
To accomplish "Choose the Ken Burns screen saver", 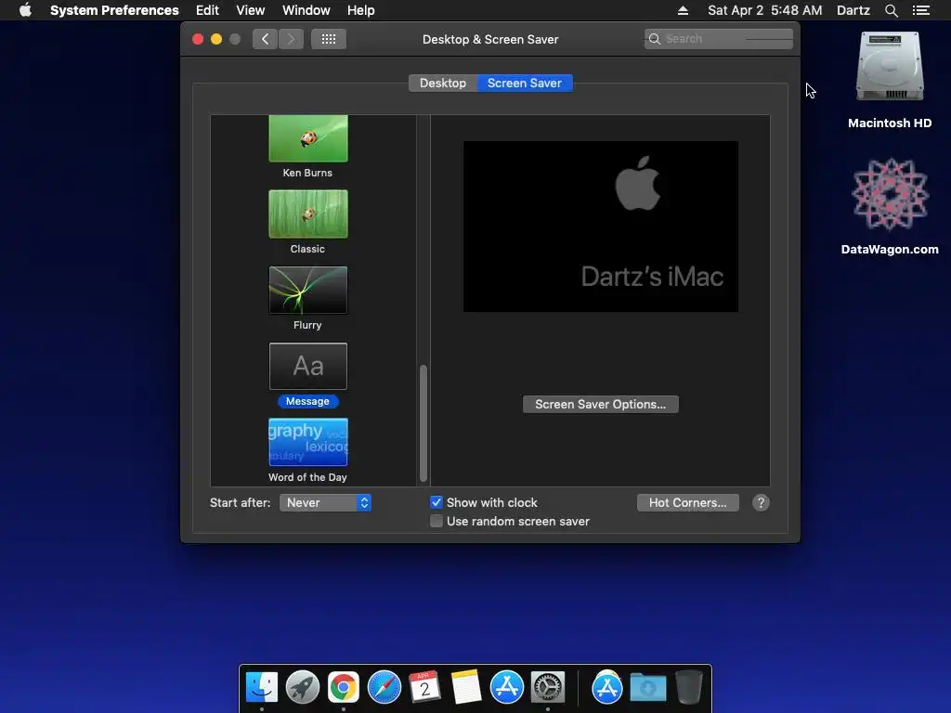I will pos(308,139).
